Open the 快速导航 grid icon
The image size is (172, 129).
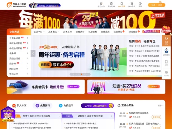coord(132,4)
